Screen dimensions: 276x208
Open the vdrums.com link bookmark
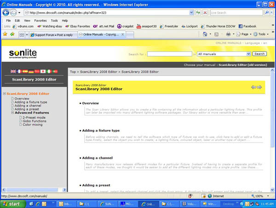coord(23,26)
